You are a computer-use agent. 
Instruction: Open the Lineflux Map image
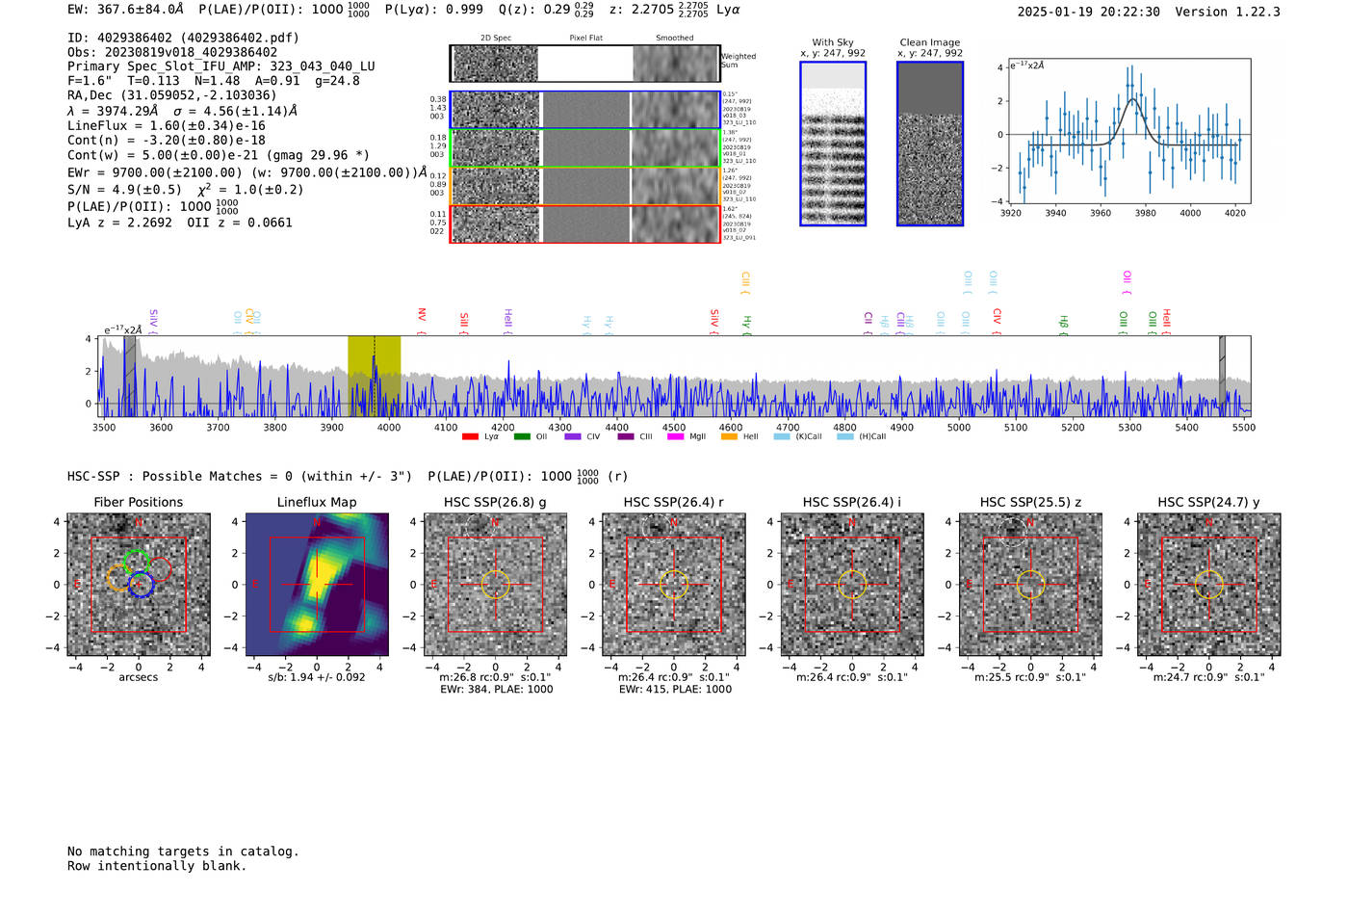(x=317, y=585)
